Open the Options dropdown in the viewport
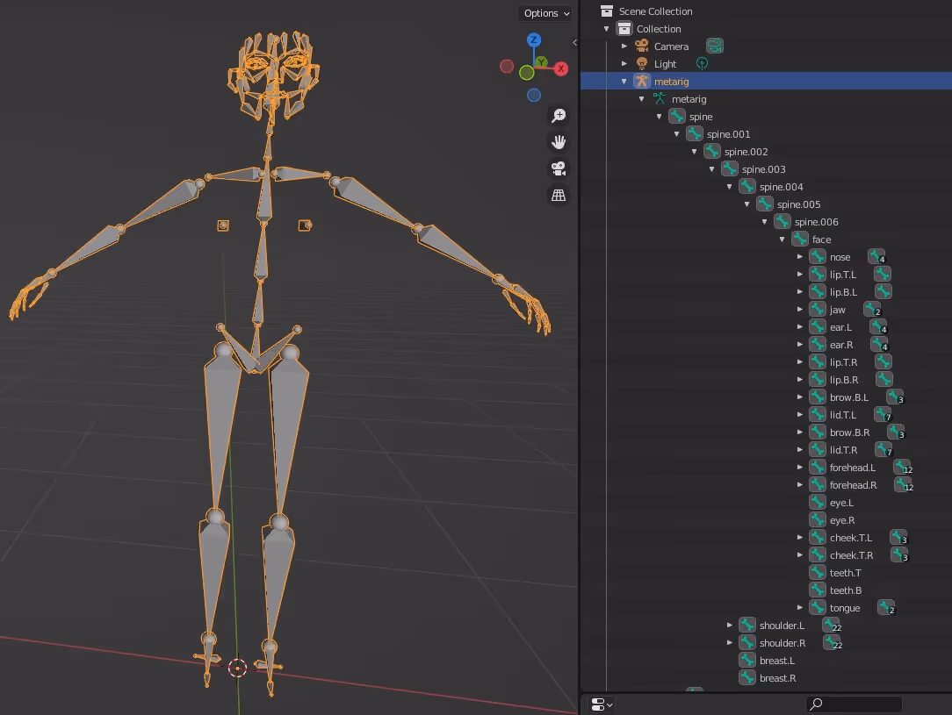This screenshot has height=715, width=952. coord(545,12)
